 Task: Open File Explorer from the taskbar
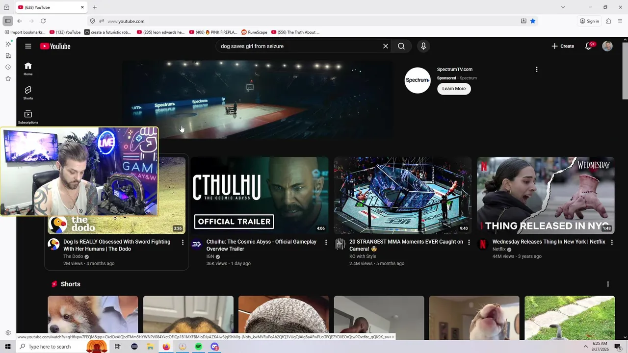150,347
